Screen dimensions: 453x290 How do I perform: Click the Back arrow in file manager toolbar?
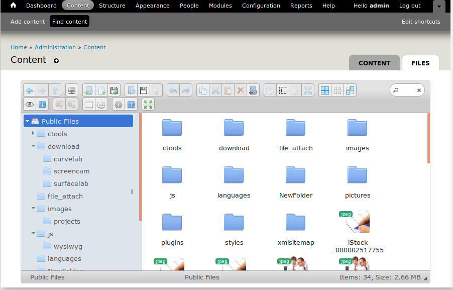(30, 90)
